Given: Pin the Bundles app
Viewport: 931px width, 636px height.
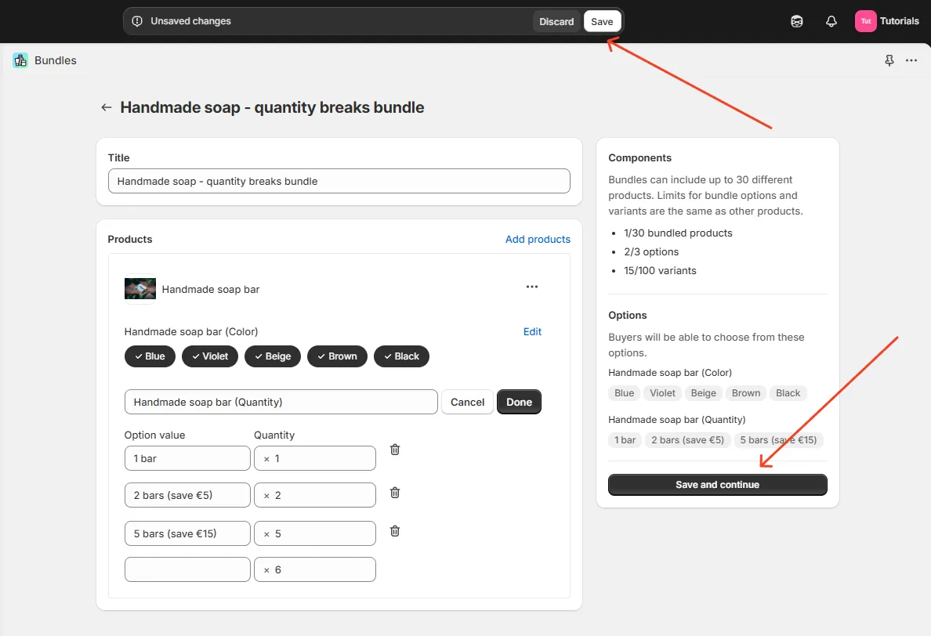Looking at the screenshot, I should [889, 60].
